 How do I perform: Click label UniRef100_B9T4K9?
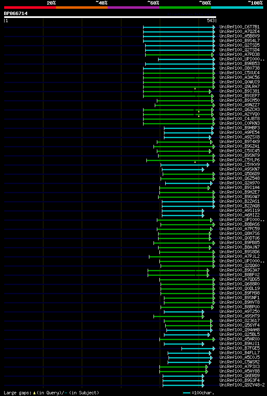click(239, 142)
